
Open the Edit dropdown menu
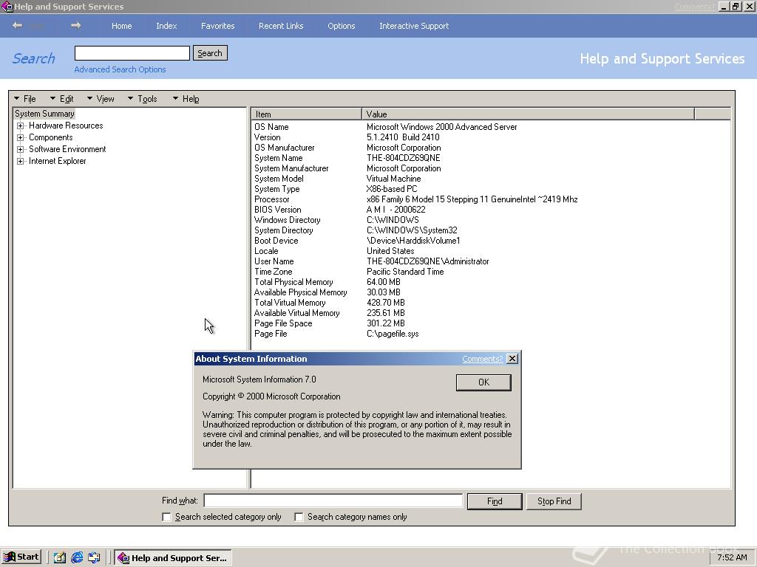(x=61, y=99)
